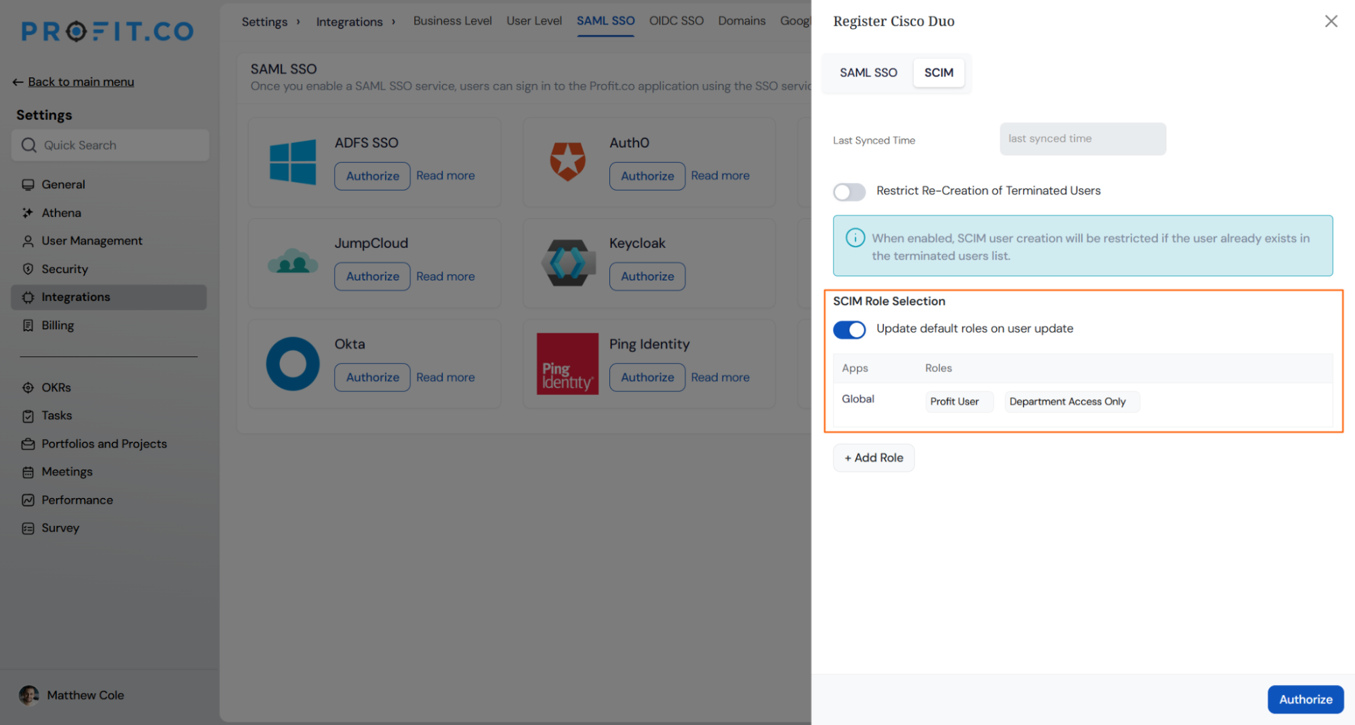The height and width of the screenshot is (725, 1355).
Task: Click the Survey form icon
Action: tap(28, 528)
